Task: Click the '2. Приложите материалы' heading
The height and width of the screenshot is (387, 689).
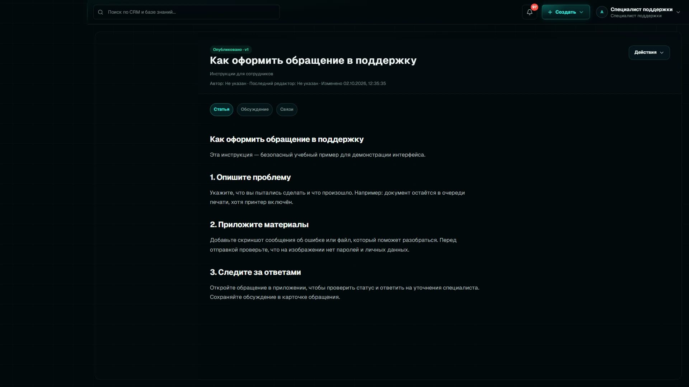Action: click(x=259, y=225)
